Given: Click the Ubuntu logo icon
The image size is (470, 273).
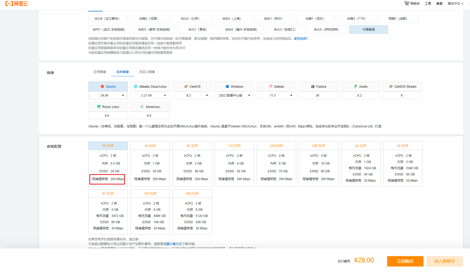Looking at the screenshot, I should pyautogui.click(x=102, y=86).
